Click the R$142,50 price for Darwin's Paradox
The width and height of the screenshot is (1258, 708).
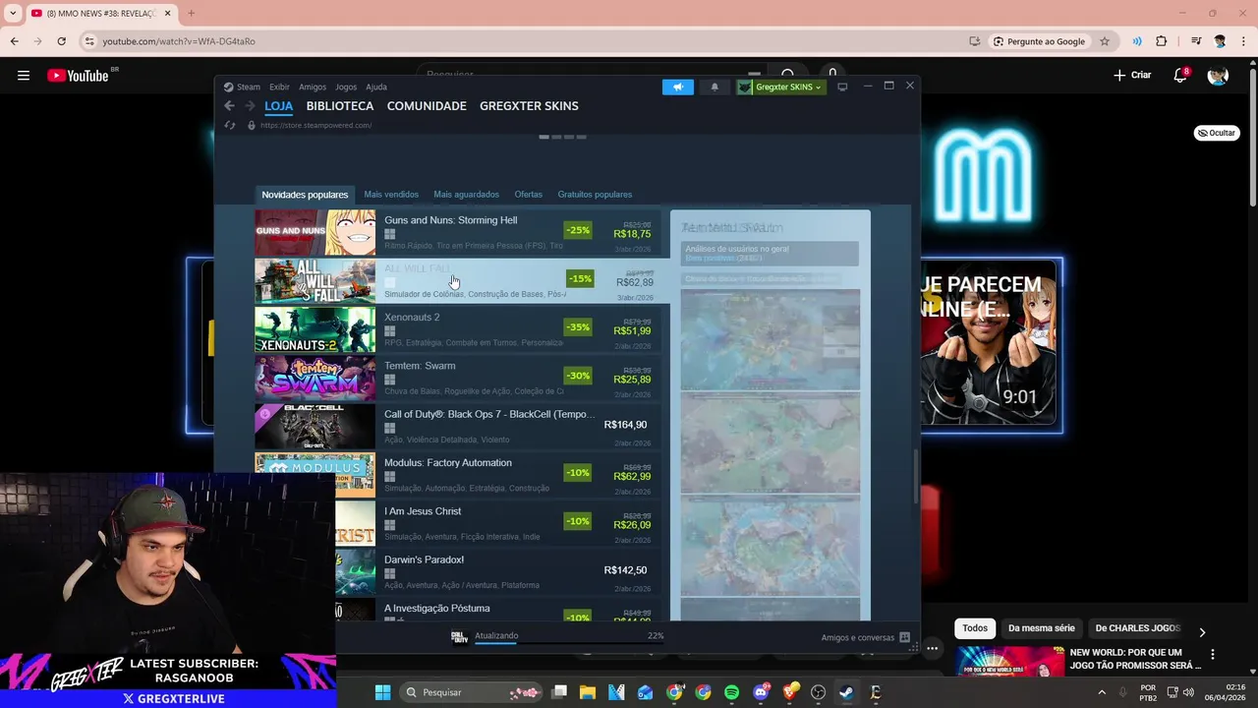pyautogui.click(x=625, y=570)
